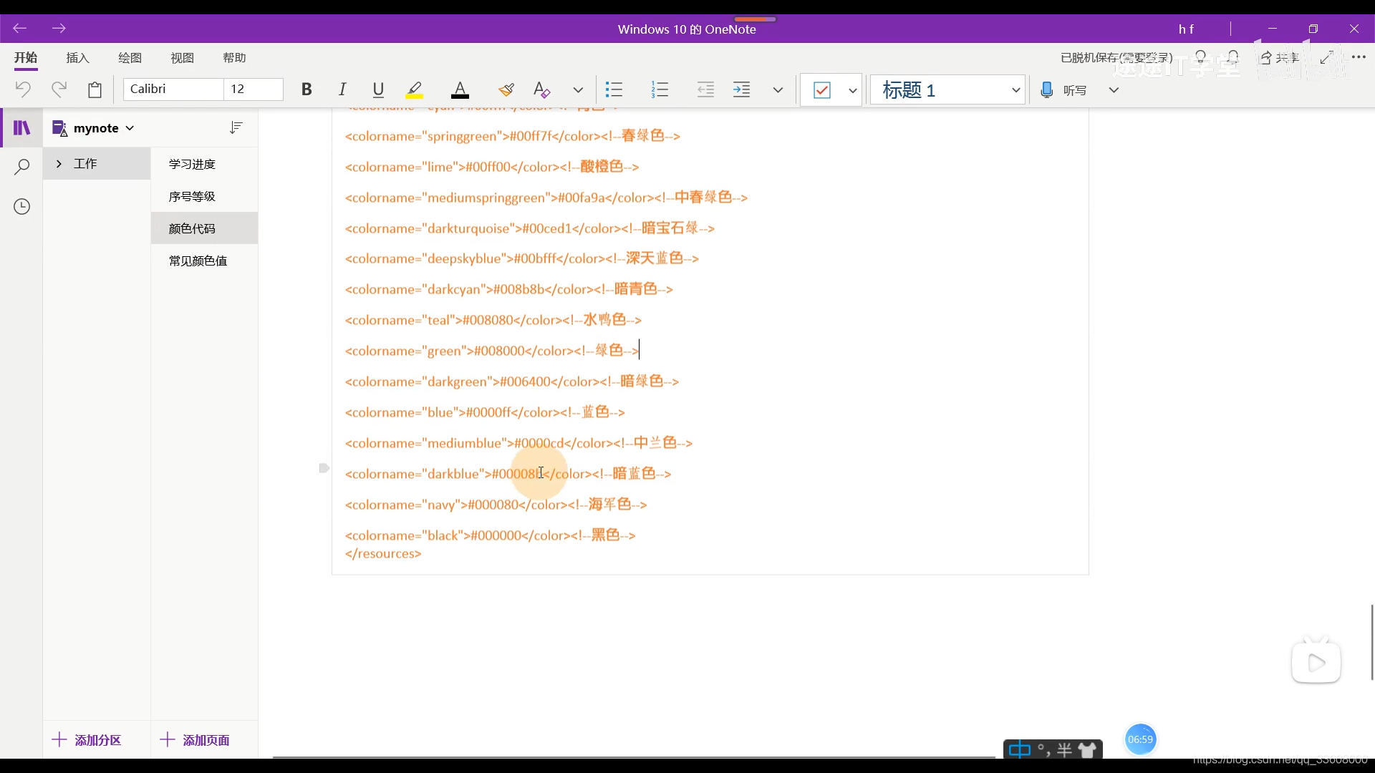
Task: Click 添加分区 to add a section
Action: pyautogui.click(x=87, y=740)
